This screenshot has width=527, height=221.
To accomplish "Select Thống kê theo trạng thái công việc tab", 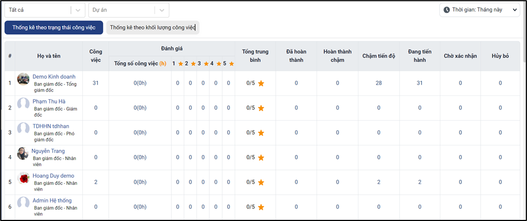I will (x=54, y=27).
